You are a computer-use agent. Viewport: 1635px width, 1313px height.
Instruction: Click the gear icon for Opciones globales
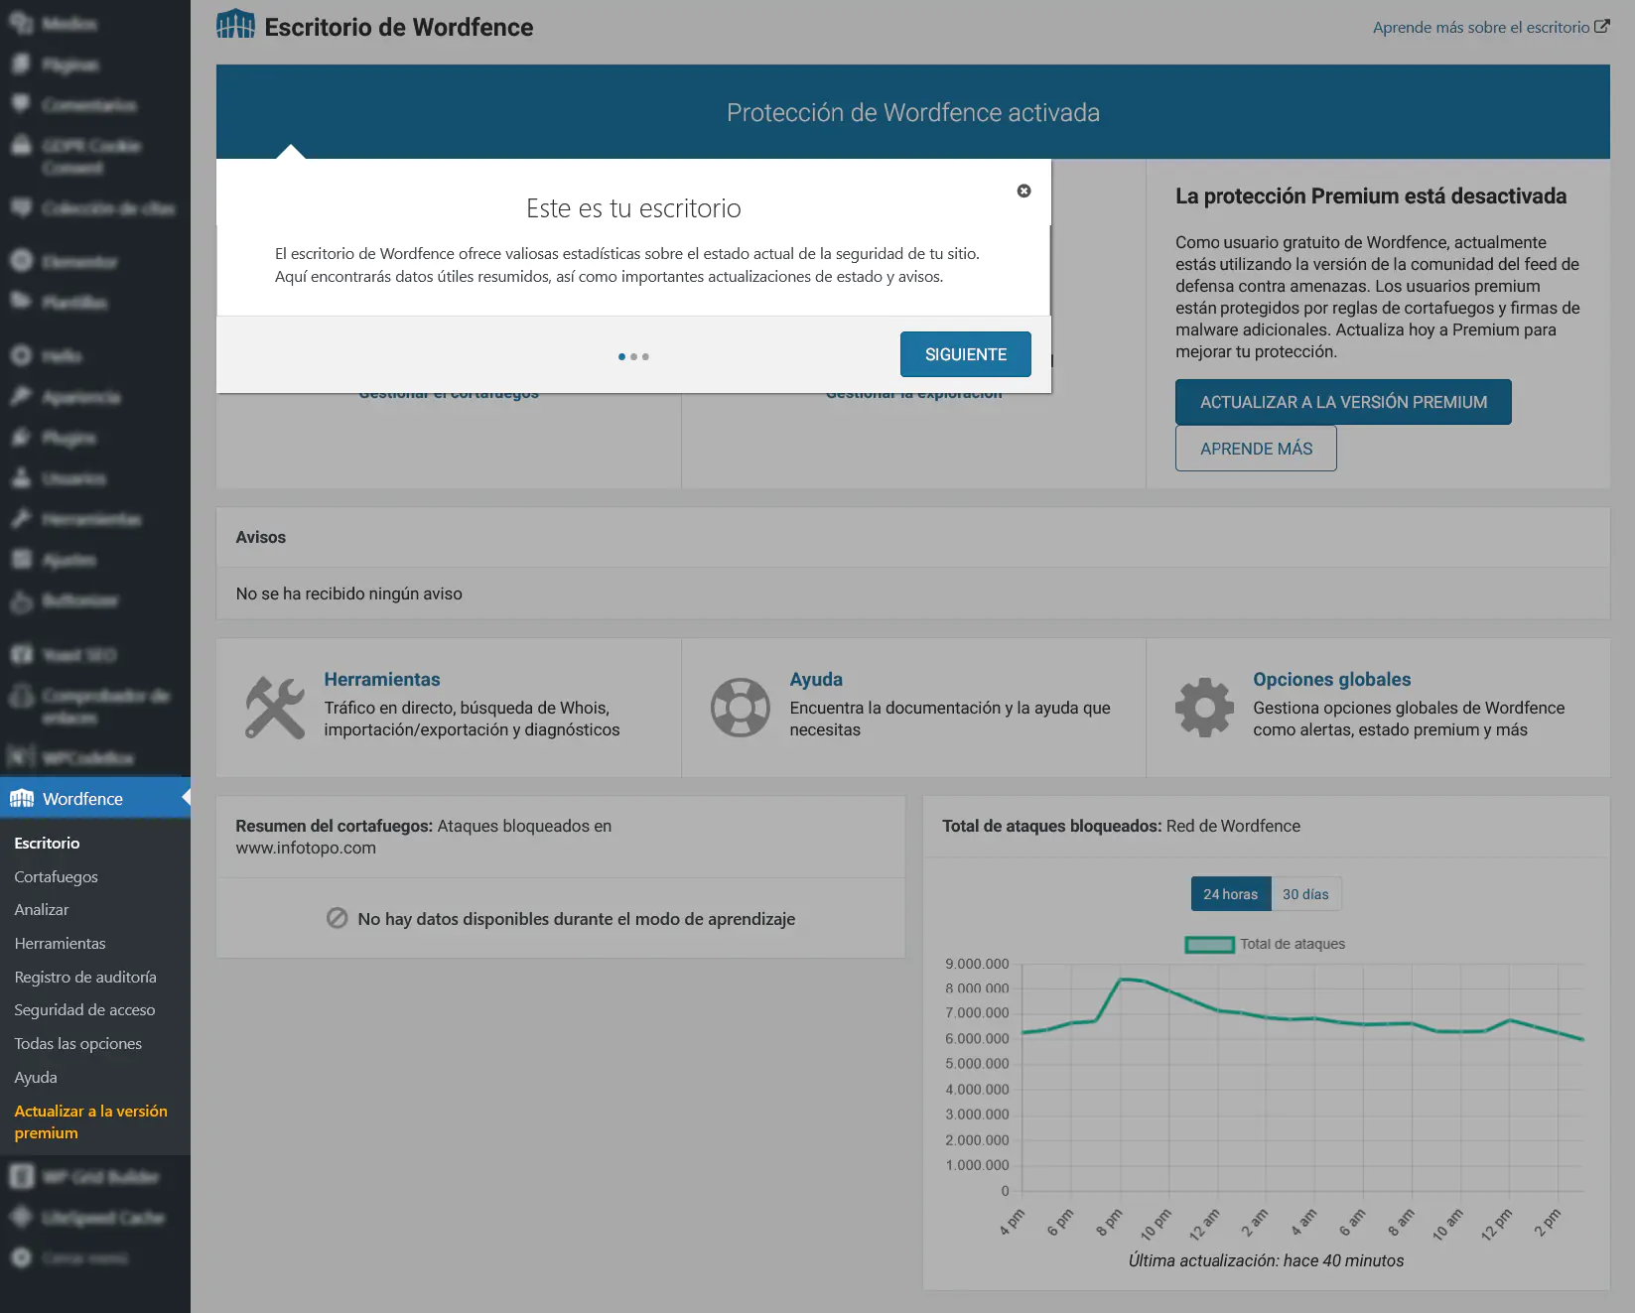tap(1204, 708)
